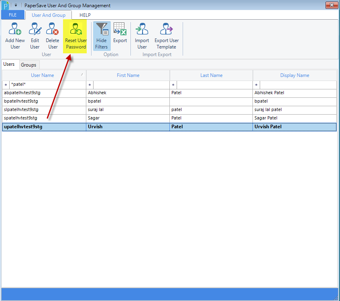Open the Display Name filter operator dropdown
The image size is (340, 301).
coord(256,85)
